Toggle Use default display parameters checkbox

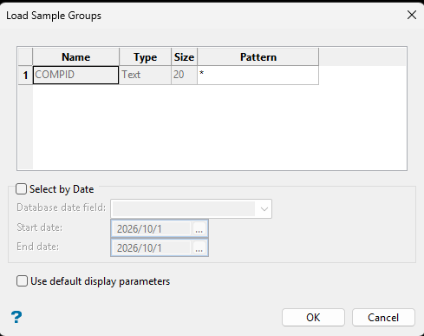(x=22, y=281)
